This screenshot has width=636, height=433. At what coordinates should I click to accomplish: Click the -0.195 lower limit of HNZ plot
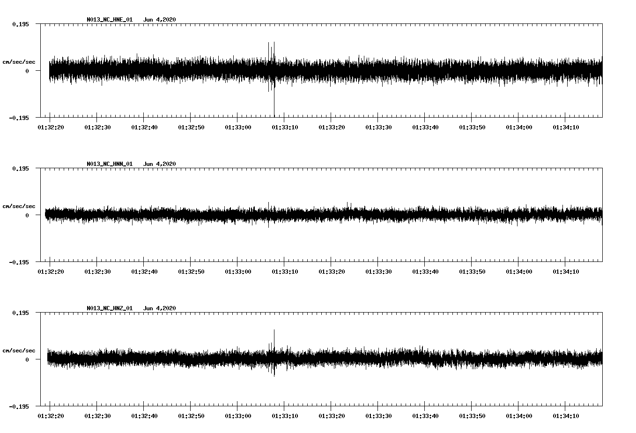pos(19,406)
